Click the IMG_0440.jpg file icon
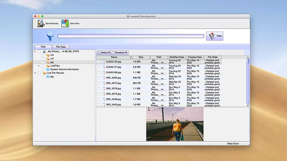Viewport: 287px width, 161px height. 104,105
